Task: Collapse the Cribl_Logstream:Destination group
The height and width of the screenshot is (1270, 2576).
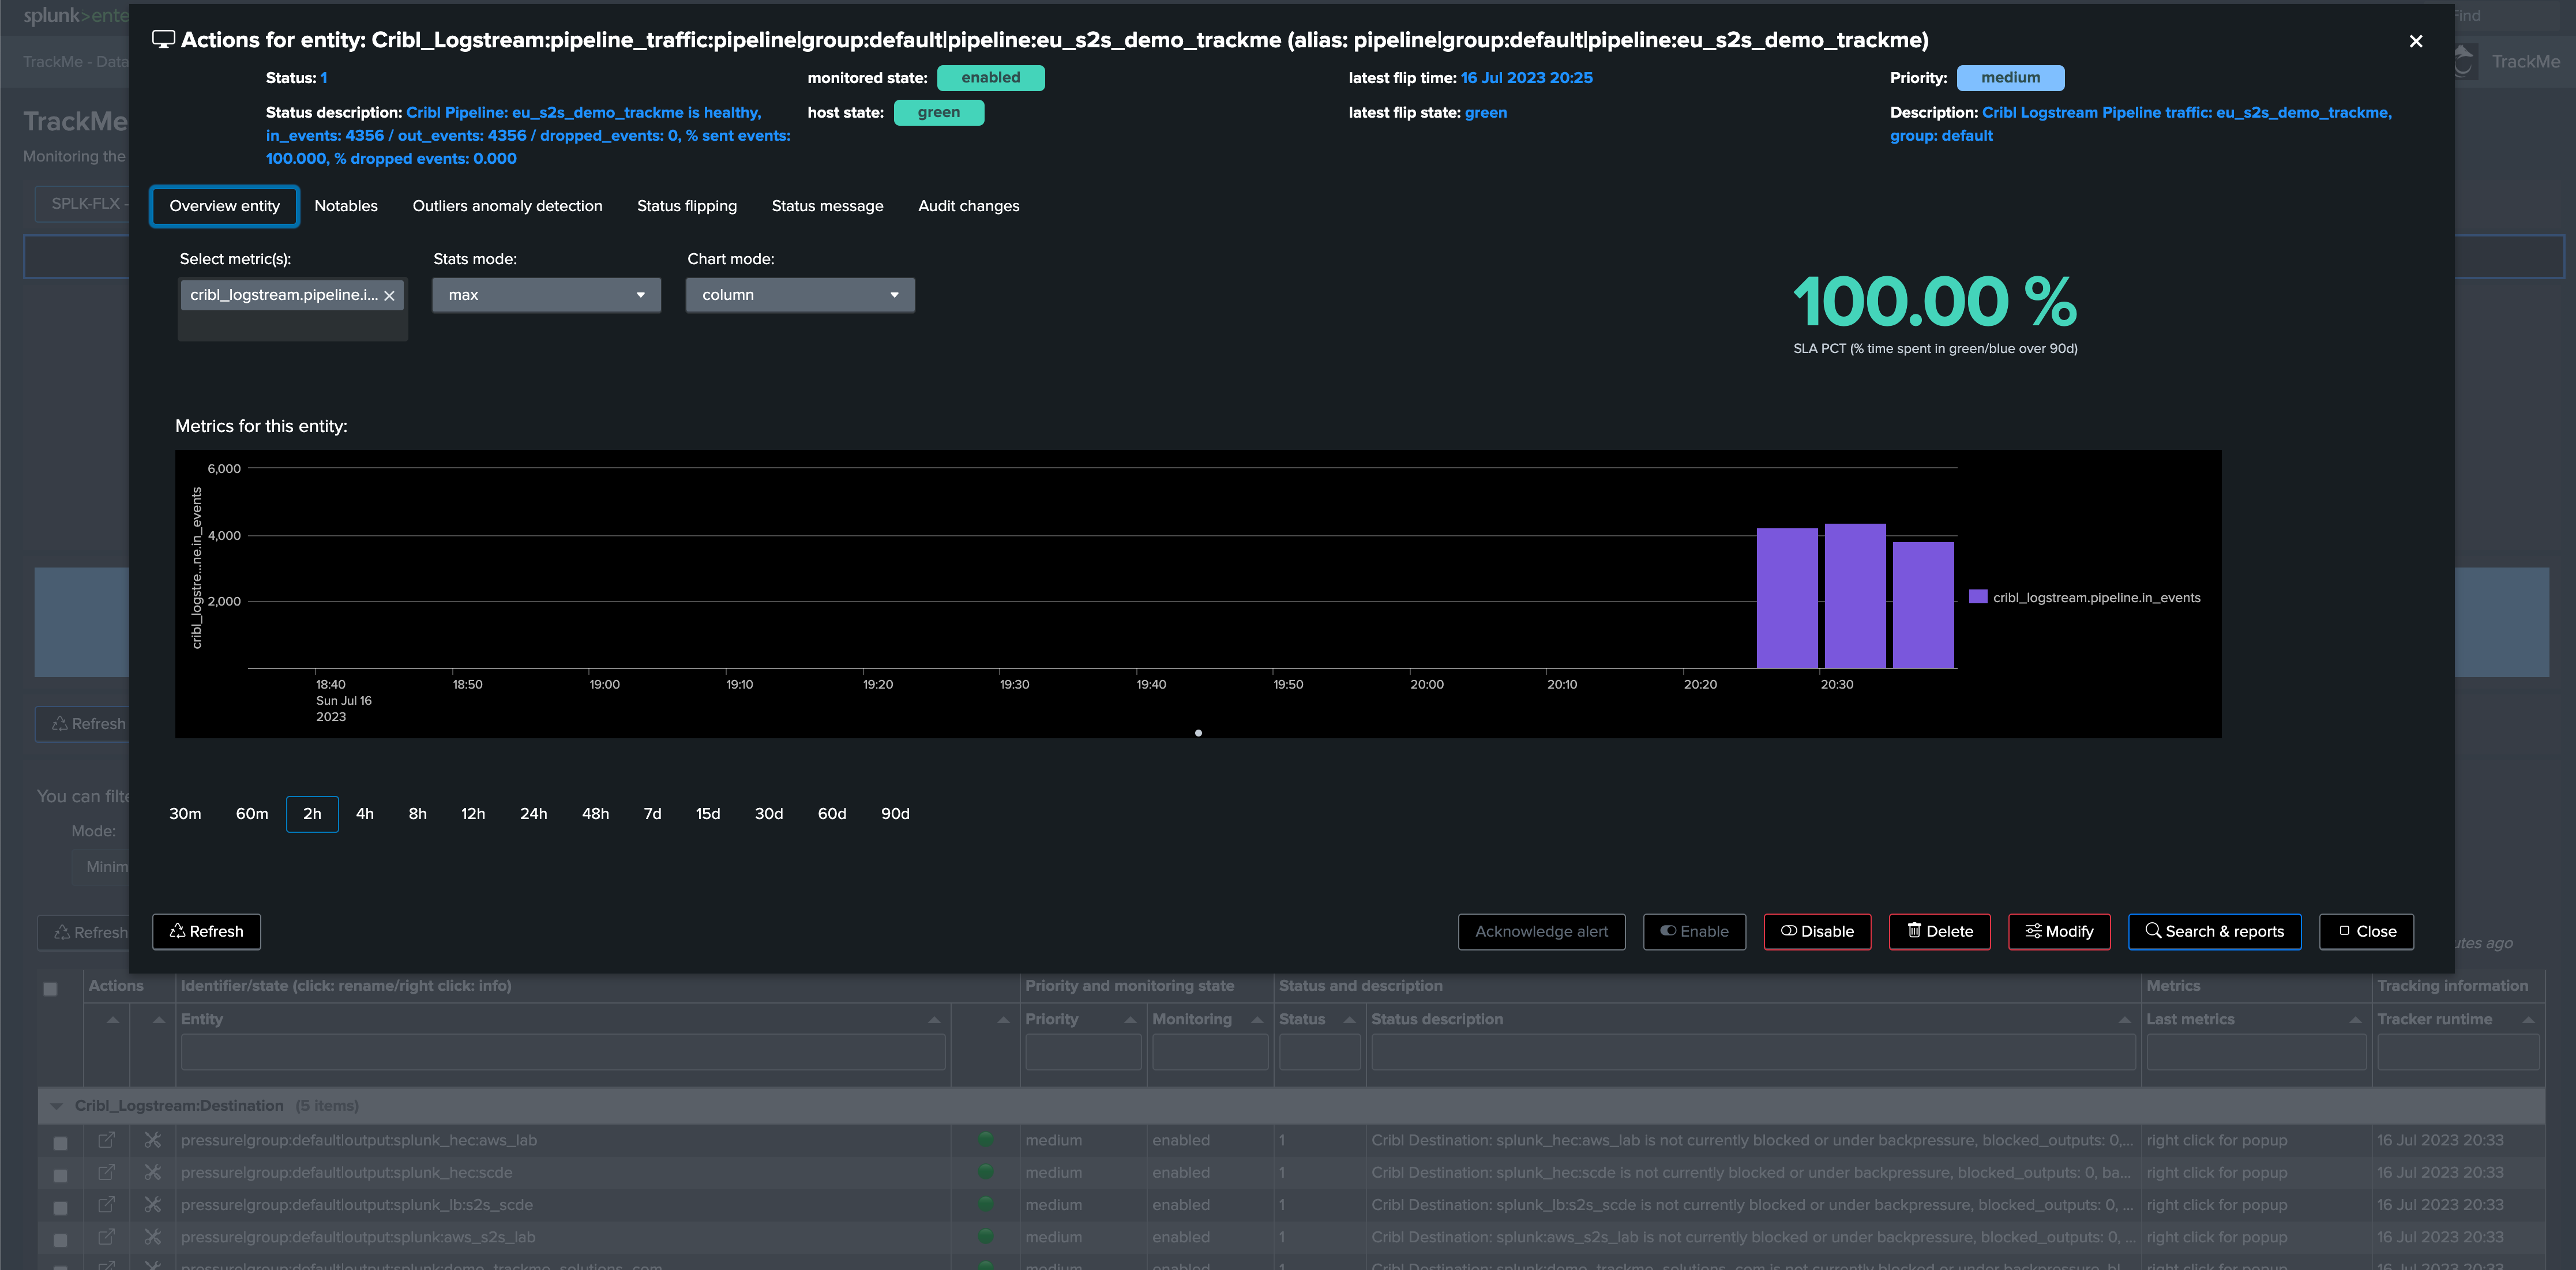Action: [57, 1106]
